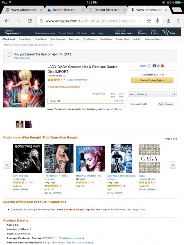Open the browser share icon
Image resolution: width=184 pixels, height=245 pixels.
pyautogui.click(x=168, y=21)
